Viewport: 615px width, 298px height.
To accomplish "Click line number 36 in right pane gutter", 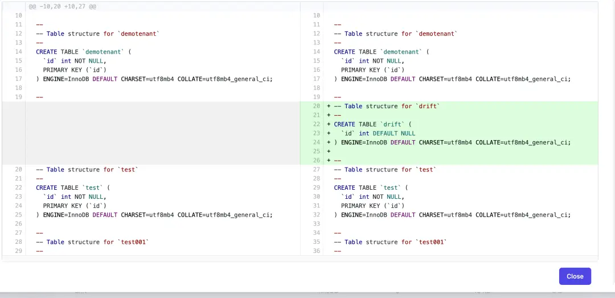I will 317,251.
